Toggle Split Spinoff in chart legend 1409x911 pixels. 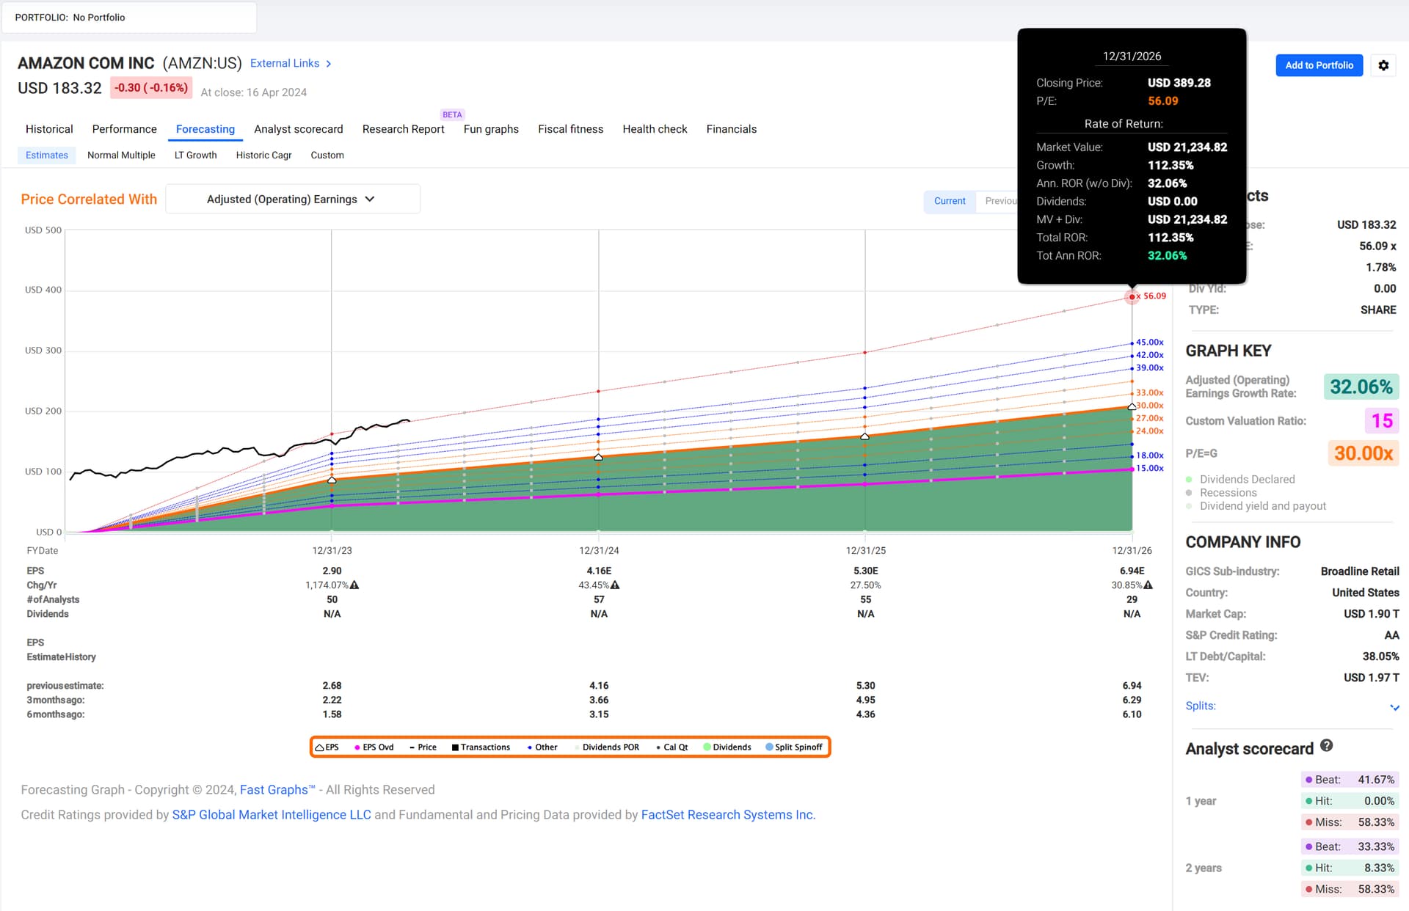coord(794,747)
